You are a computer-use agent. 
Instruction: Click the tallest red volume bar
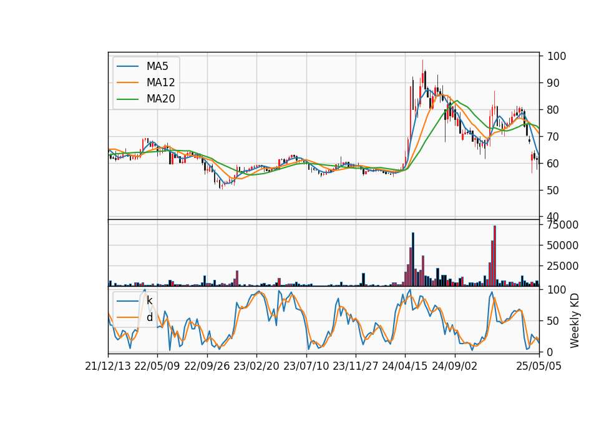tap(495, 256)
